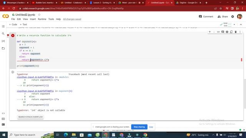Switch to the Messenger Facebook tab
The image size is (246, 138).
[16, 3]
